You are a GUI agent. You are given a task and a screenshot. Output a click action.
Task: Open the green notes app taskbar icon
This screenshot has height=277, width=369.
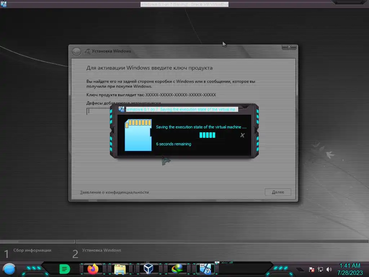tap(65, 269)
